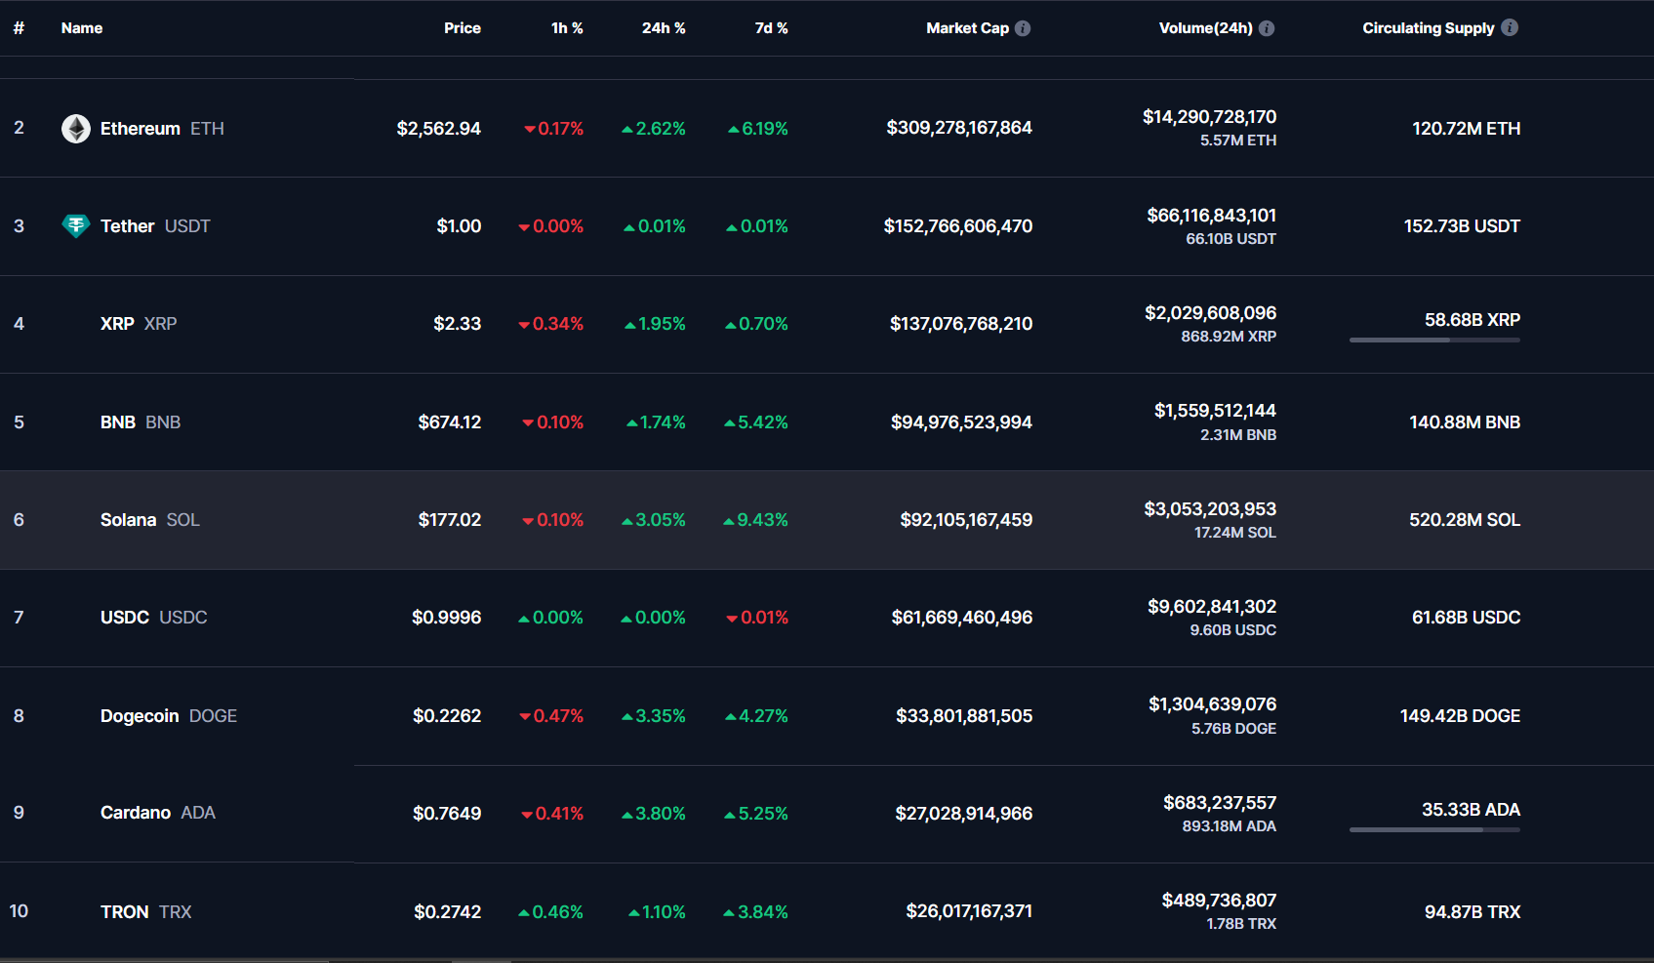
Task: Click Solana 7d change 9.43%
Action: tap(755, 520)
